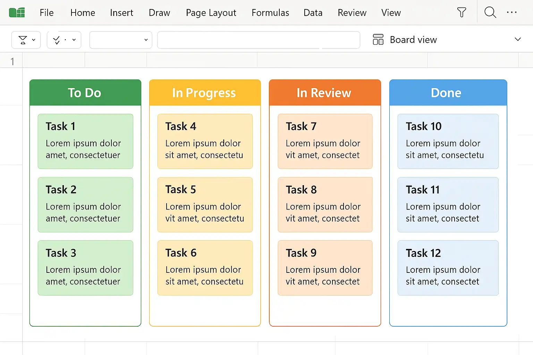Switch to the Insert tab
The width and height of the screenshot is (533, 355).
121,13
